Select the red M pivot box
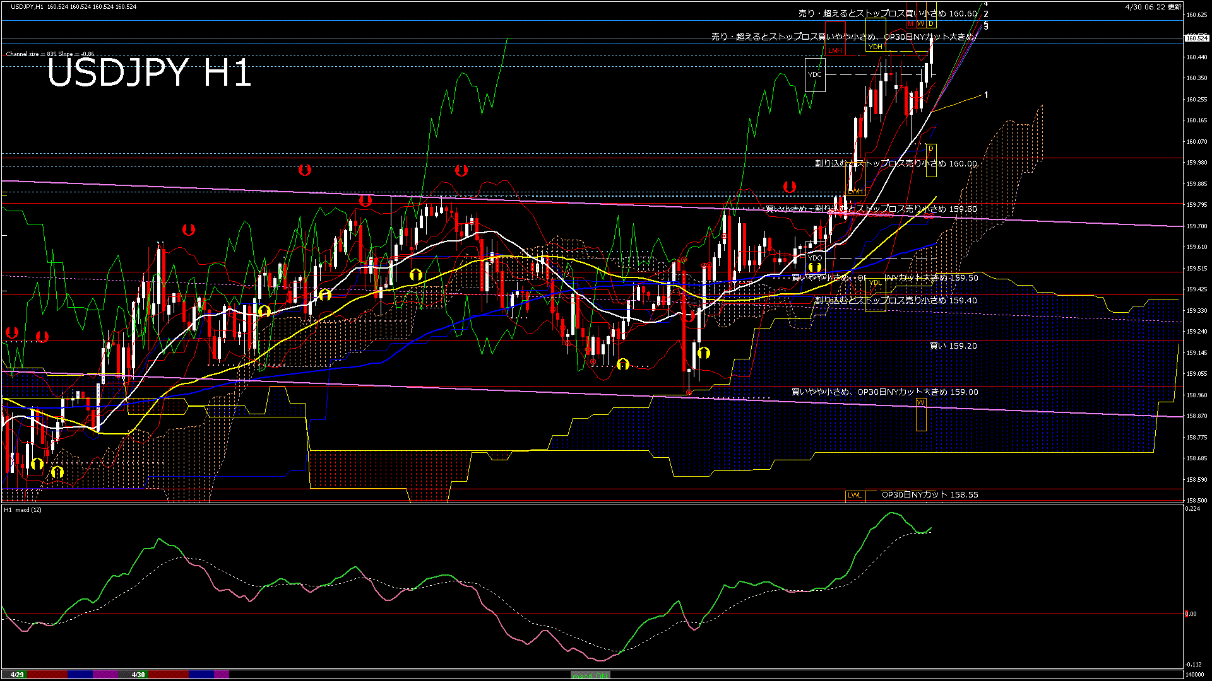The image size is (1212, 681). click(x=910, y=24)
